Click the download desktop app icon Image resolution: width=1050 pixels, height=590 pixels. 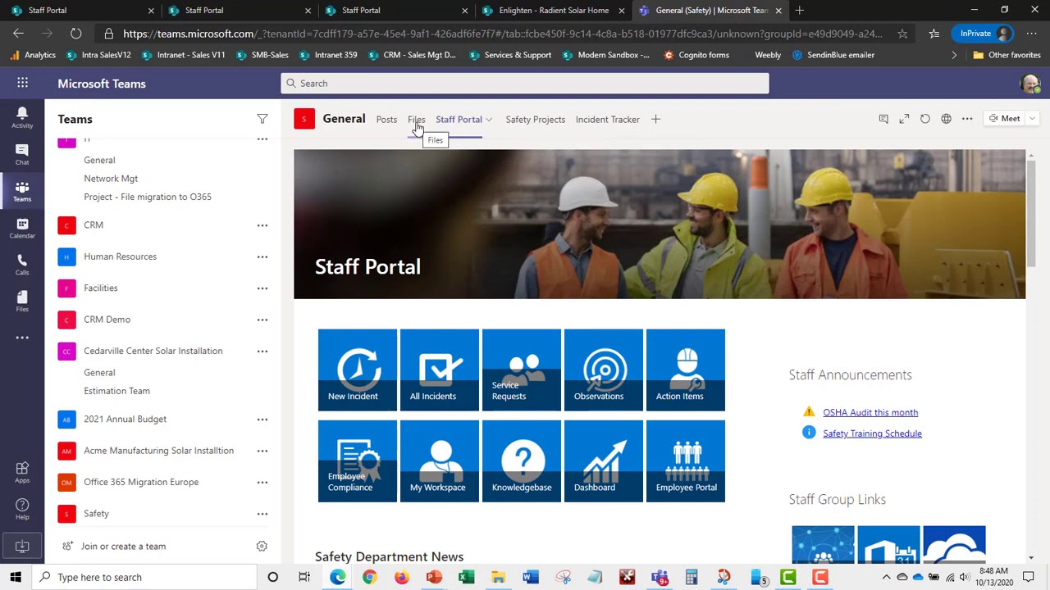click(x=22, y=546)
